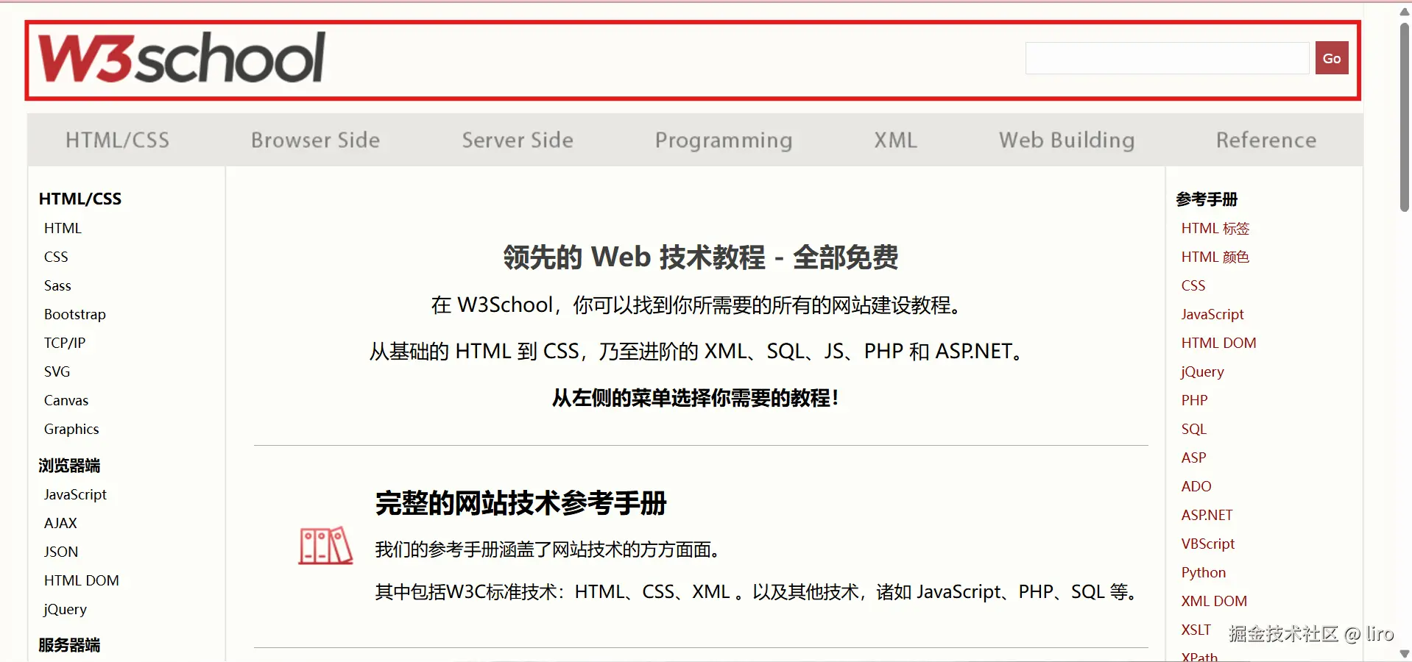
Task: Open the Programming navigation tab
Action: click(724, 140)
